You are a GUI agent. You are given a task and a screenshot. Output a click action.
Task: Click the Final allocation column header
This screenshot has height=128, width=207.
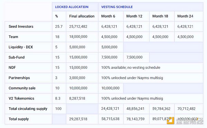click(82, 16)
